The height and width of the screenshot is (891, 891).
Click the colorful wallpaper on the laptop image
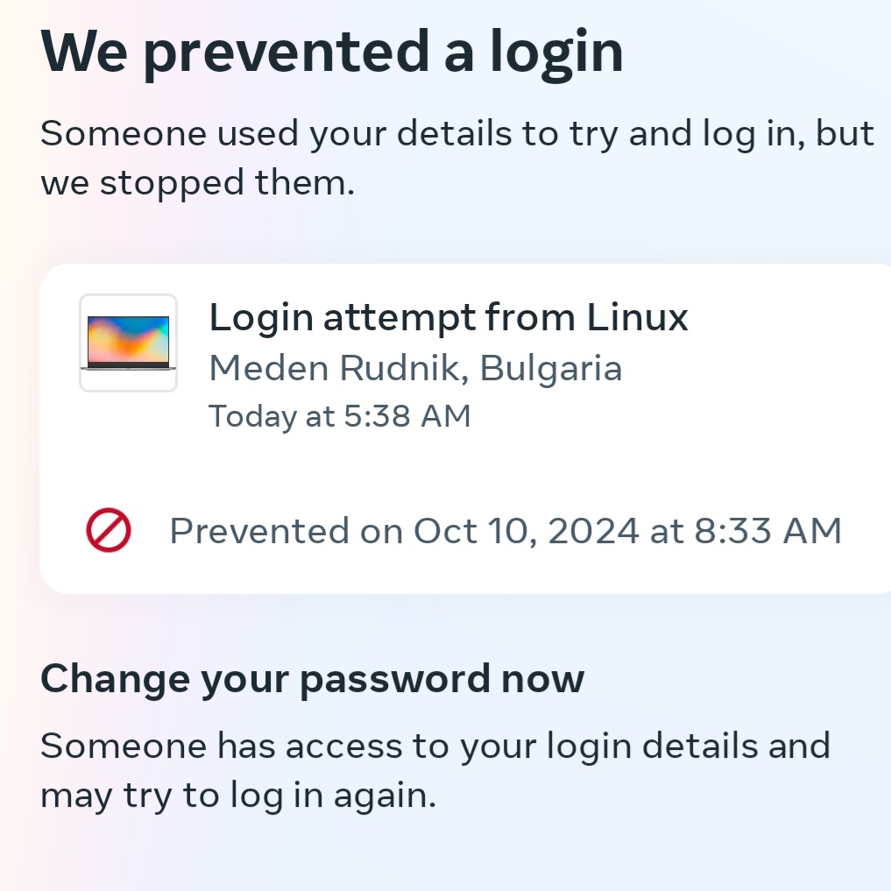tap(129, 339)
